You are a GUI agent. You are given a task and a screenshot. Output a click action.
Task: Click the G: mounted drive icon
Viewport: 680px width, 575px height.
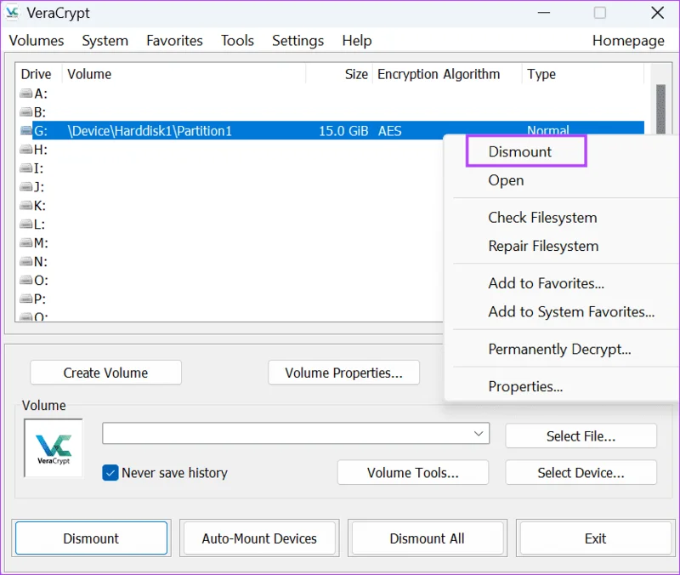click(x=26, y=131)
